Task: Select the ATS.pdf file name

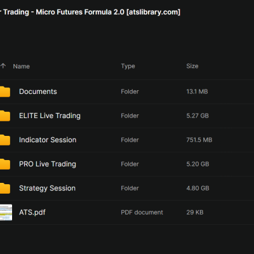Action: tap(32, 212)
